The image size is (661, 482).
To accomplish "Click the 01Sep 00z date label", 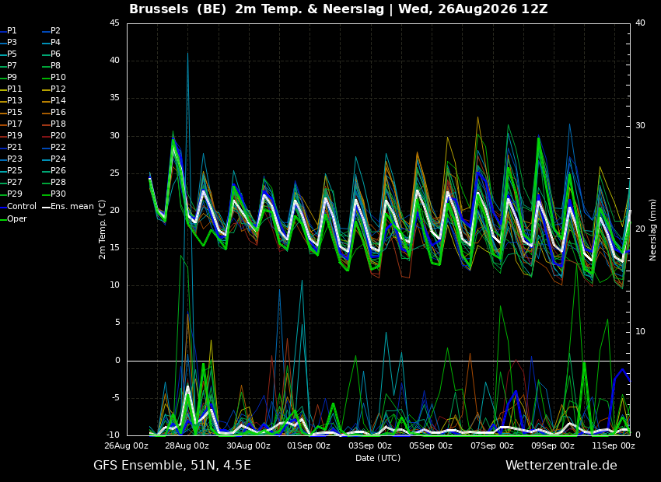I will coord(309,445).
